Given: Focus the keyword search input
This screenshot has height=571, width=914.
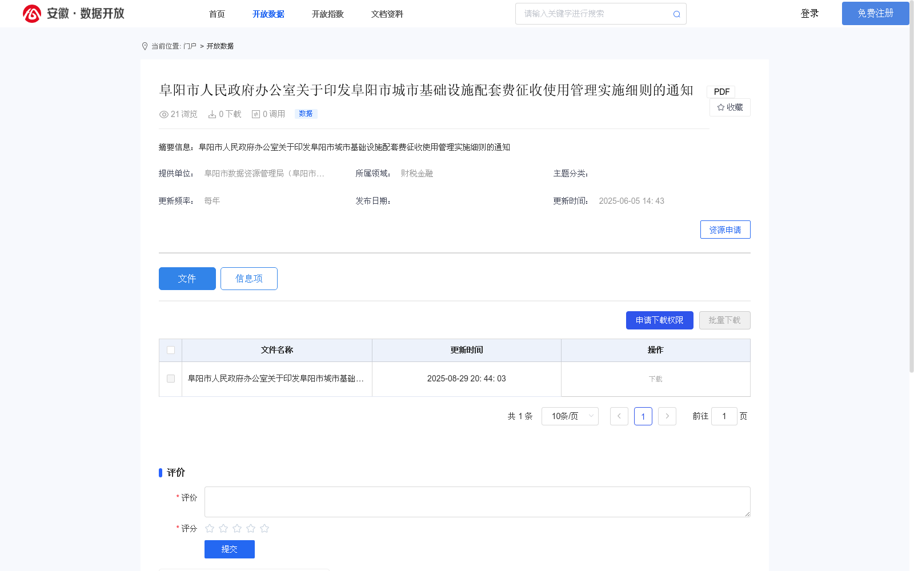Looking at the screenshot, I should [594, 14].
